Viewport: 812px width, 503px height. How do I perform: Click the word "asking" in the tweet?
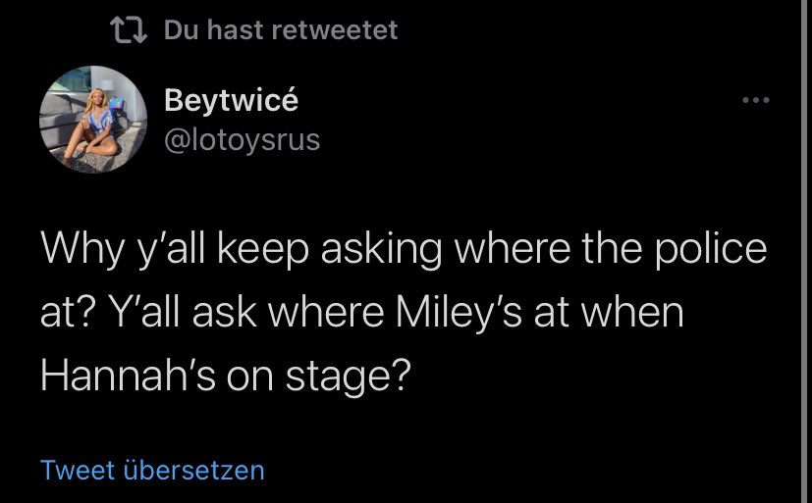[x=381, y=250]
